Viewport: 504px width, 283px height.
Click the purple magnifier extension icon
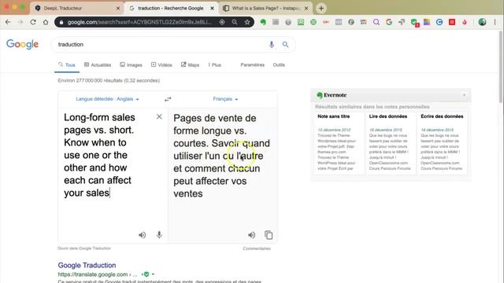click(x=376, y=22)
